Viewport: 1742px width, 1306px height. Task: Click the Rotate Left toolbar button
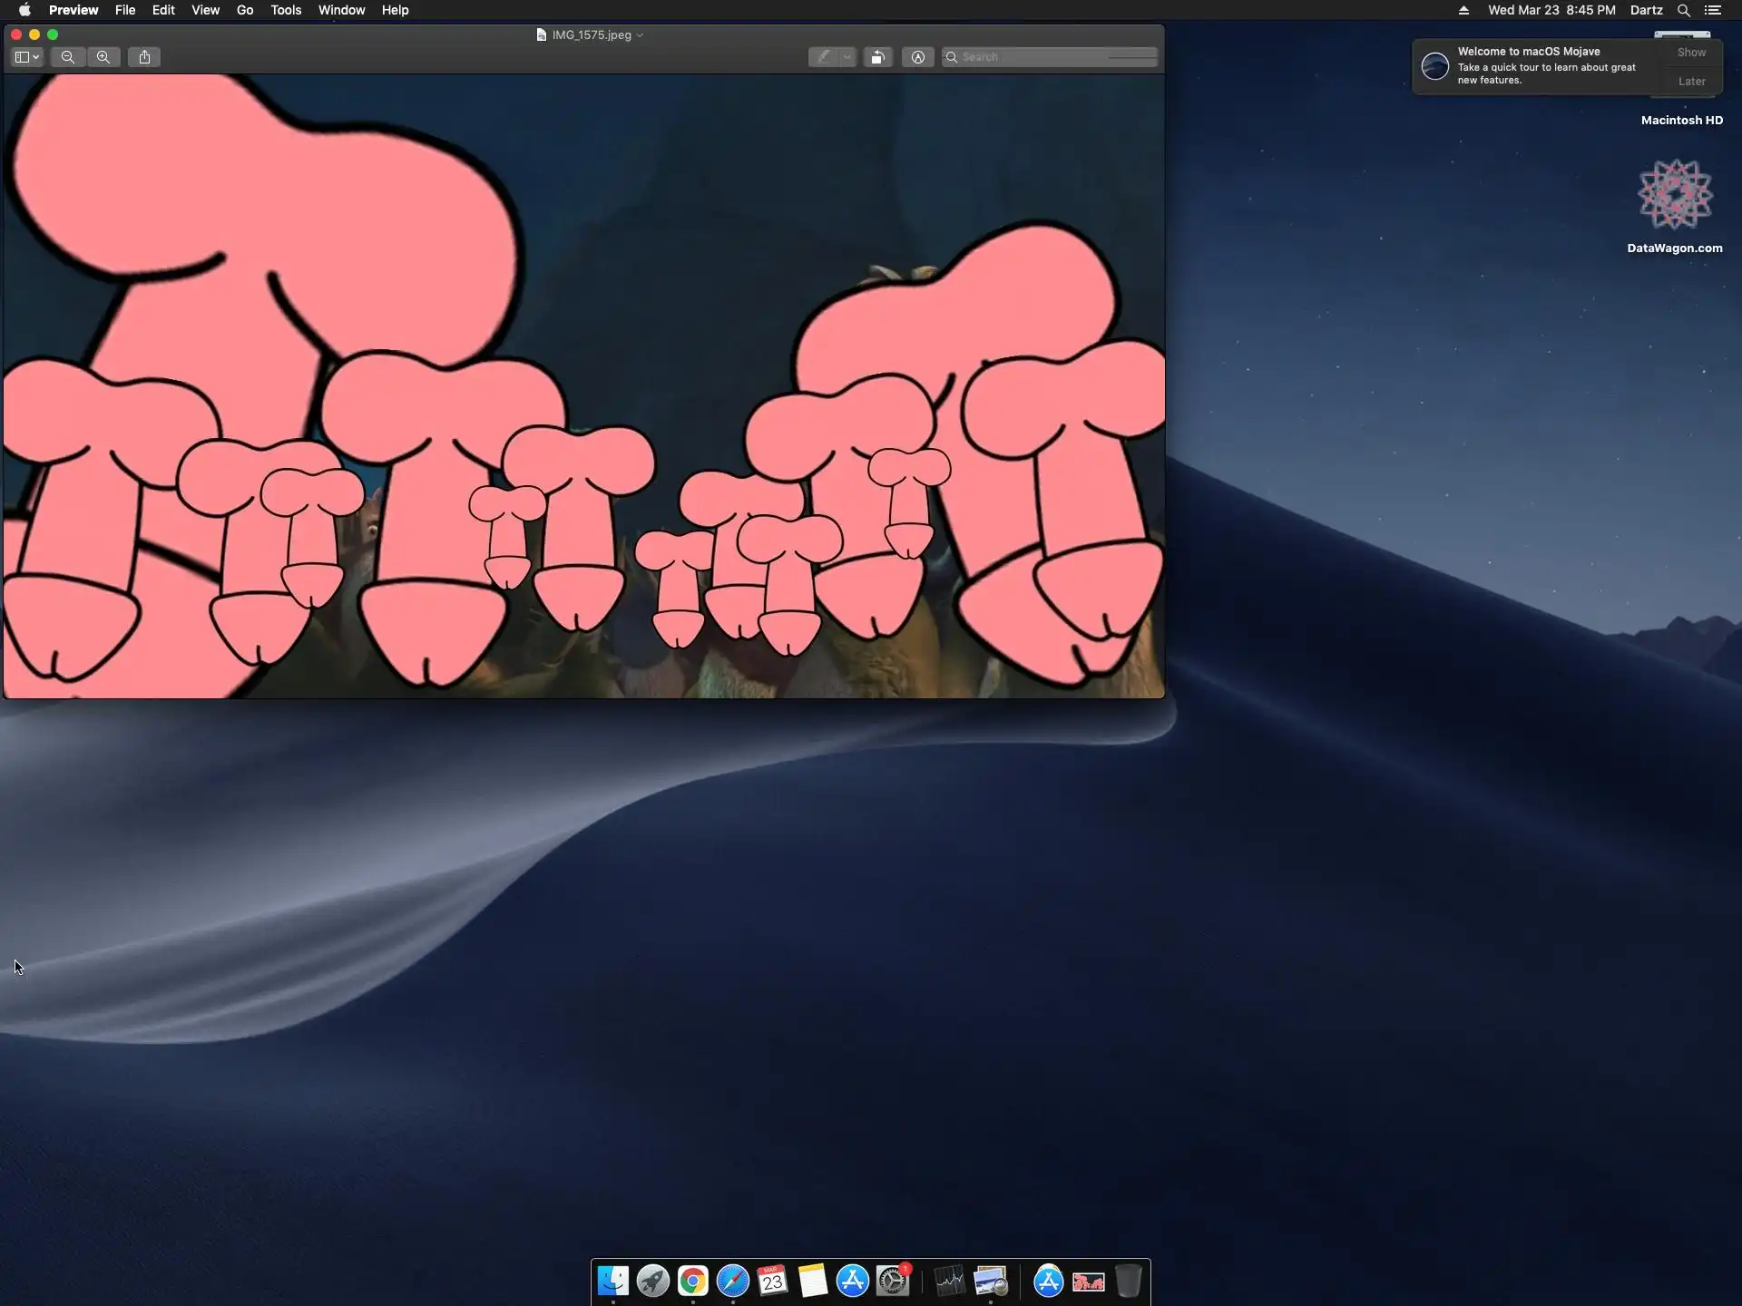[877, 57]
